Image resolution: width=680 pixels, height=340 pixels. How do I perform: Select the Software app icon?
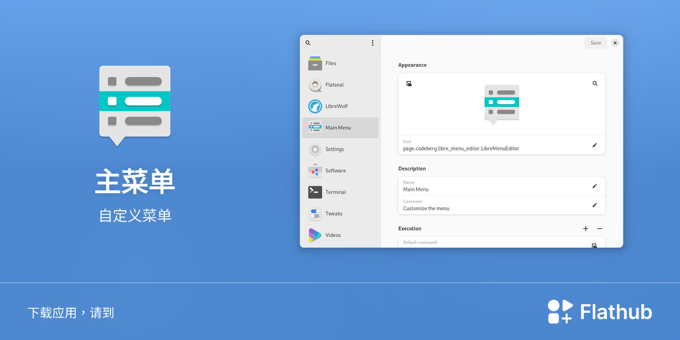click(315, 171)
